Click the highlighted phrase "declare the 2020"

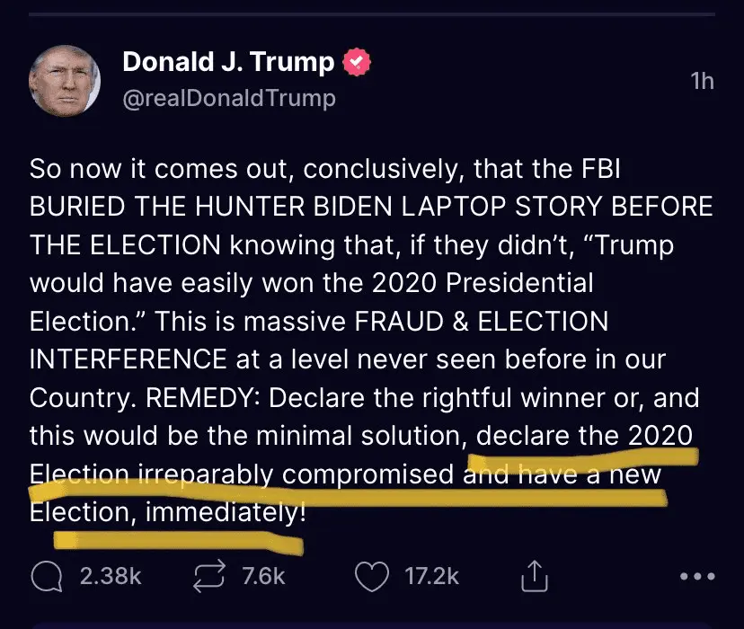[x=584, y=435]
